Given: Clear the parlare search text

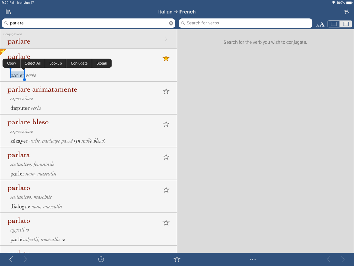Looking at the screenshot, I should click(x=171, y=23).
